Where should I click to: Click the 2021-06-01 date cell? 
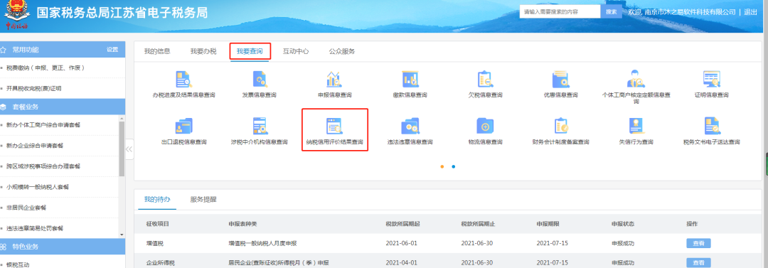point(401,243)
